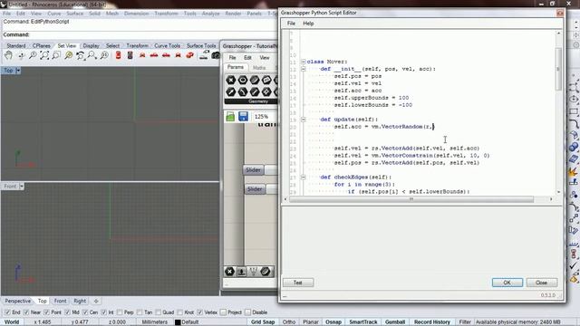Select the third hexagon param in top row
This screenshot has height=326, width=580.
click(x=255, y=80)
